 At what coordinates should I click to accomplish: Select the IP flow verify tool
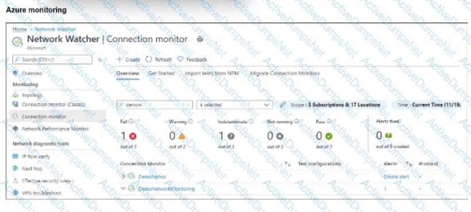tap(31, 156)
